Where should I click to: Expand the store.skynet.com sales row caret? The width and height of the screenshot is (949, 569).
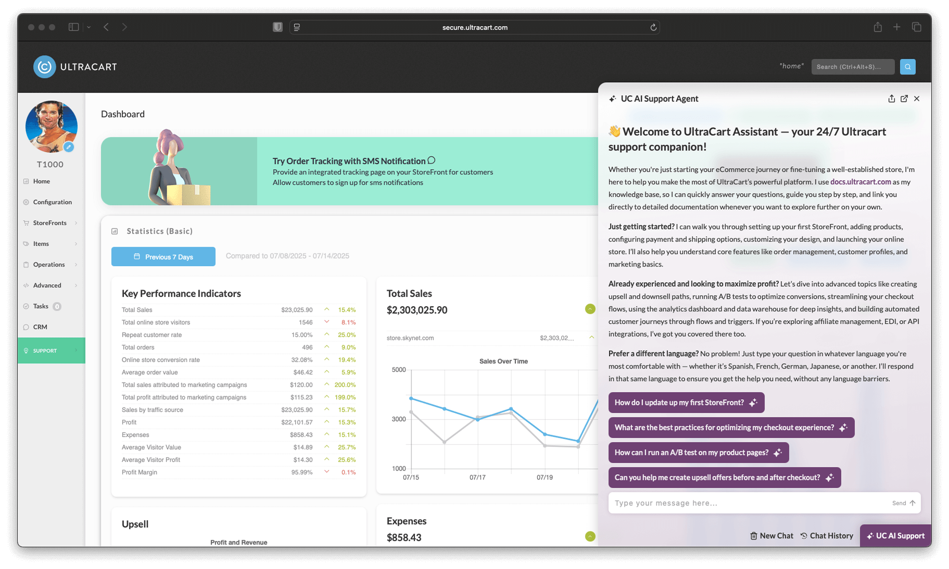pos(591,337)
